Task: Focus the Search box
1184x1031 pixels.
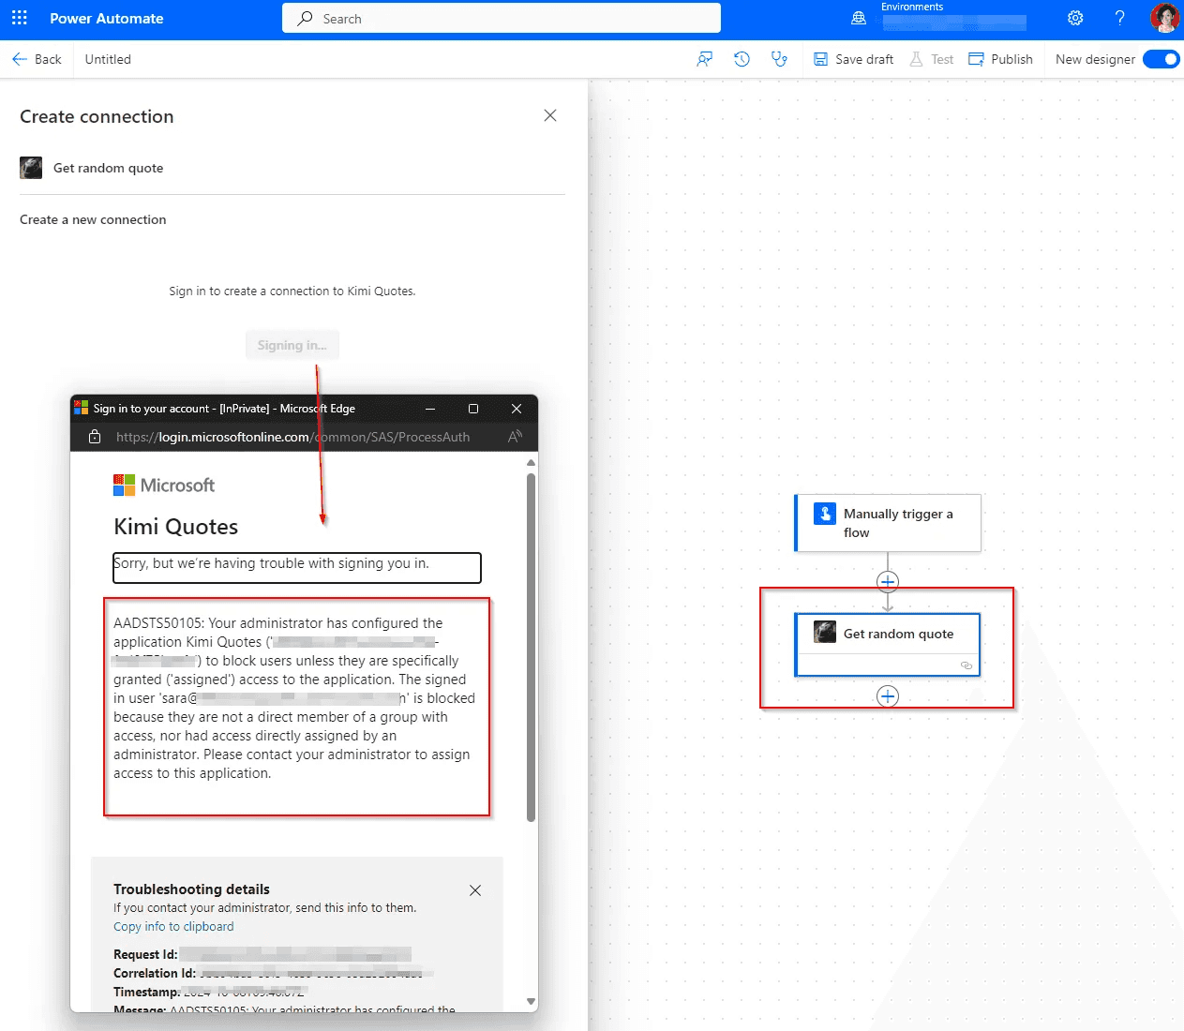Action: coord(502,18)
